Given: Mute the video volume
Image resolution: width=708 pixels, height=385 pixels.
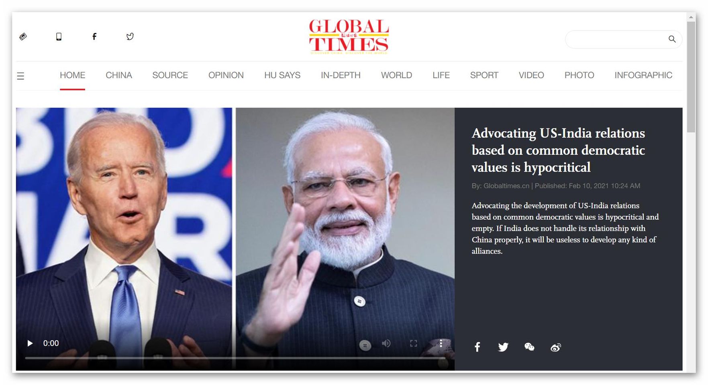Looking at the screenshot, I should click(386, 343).
